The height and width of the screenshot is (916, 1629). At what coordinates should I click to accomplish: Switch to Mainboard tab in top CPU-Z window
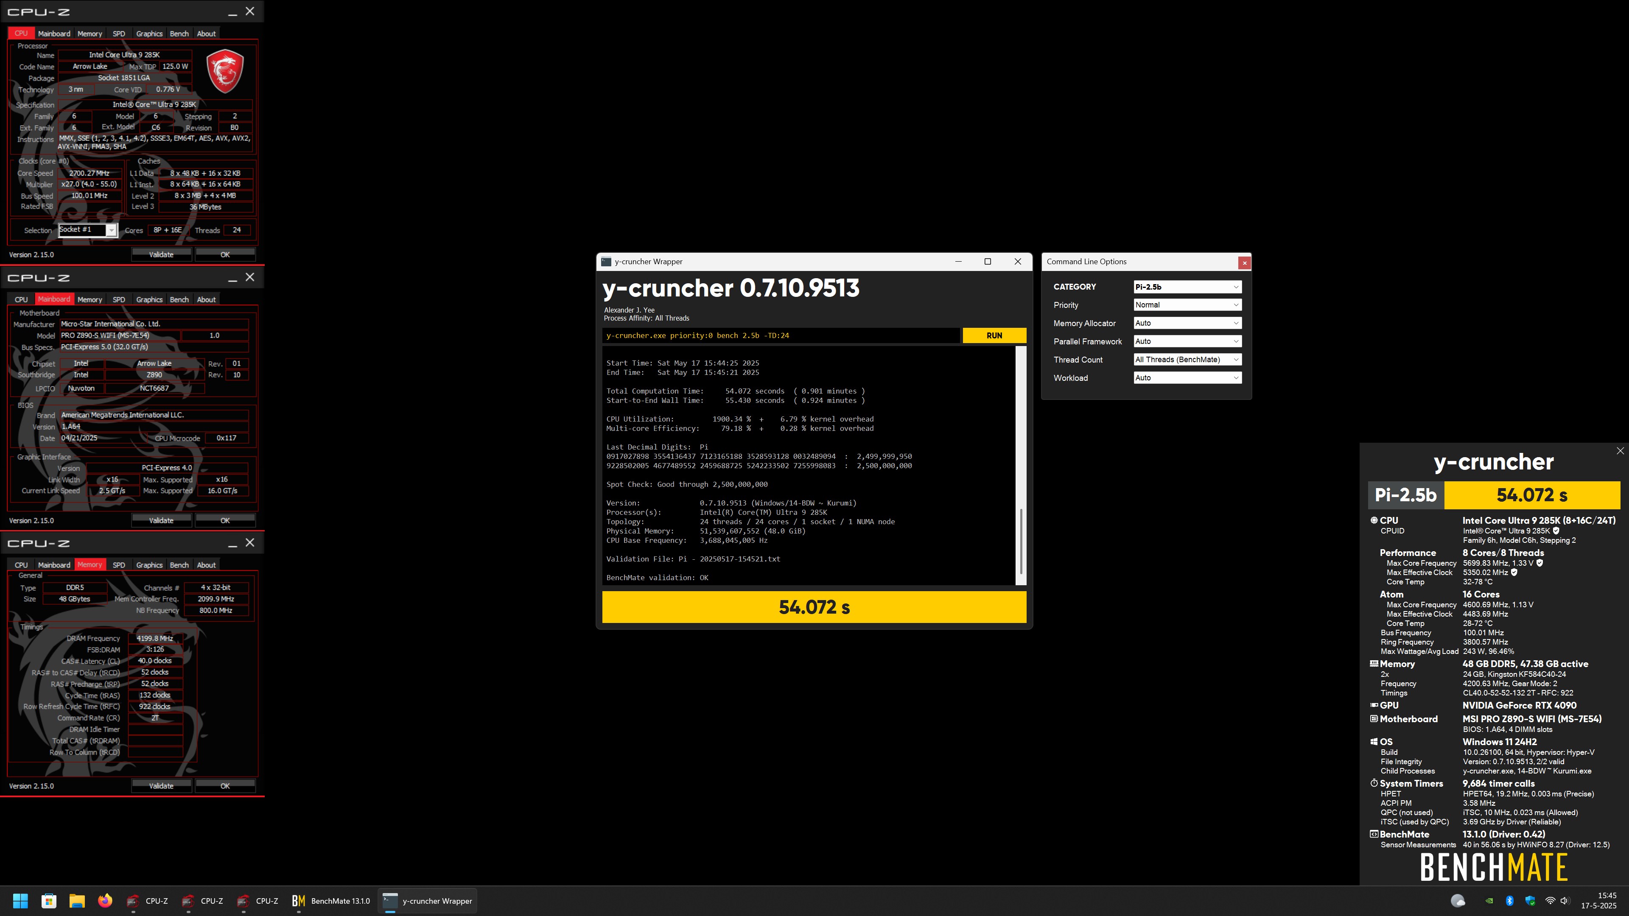54,34
